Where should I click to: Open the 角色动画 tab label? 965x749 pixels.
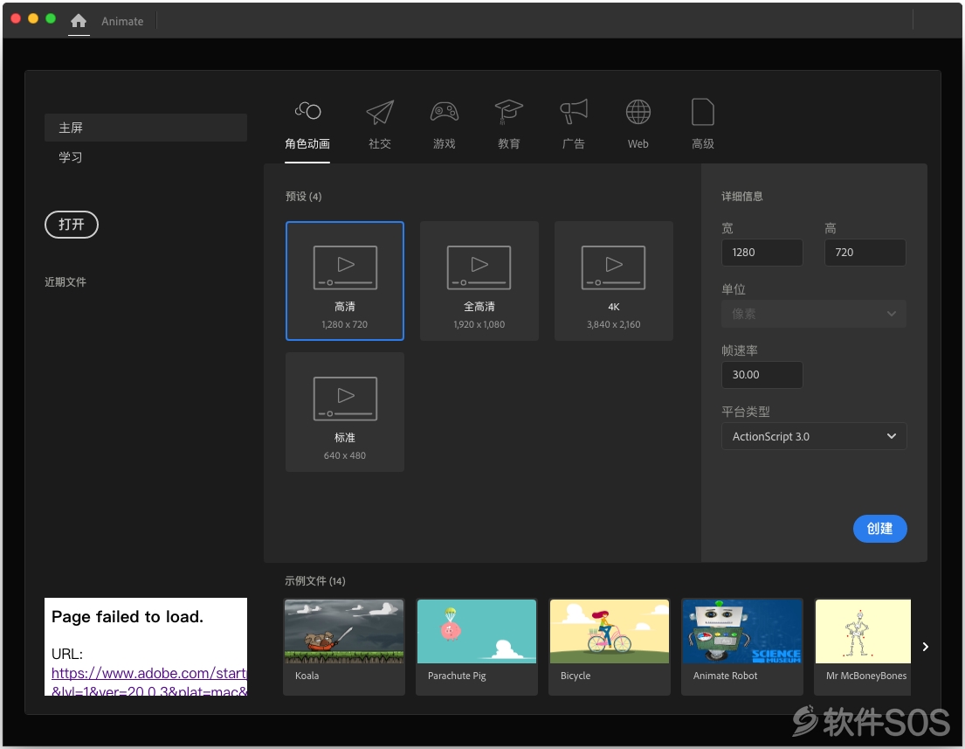click(x=307, y=143)
